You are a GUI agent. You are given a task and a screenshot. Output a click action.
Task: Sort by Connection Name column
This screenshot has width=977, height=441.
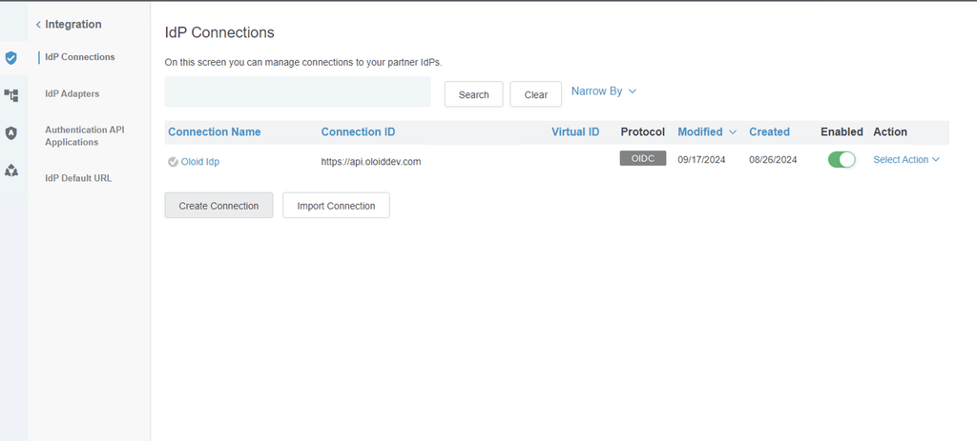pos(215,131)
